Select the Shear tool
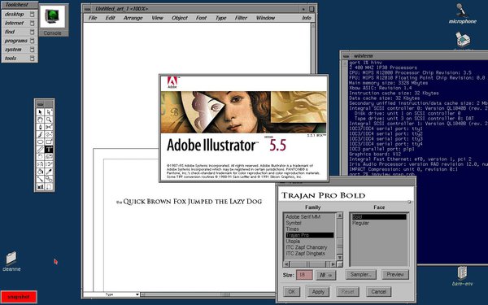The width and height of the screenshot is (488, 305). 49,164
